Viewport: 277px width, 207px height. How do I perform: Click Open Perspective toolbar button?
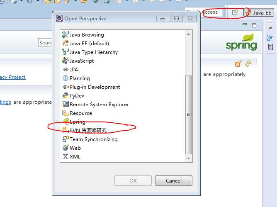pos(235,12)
